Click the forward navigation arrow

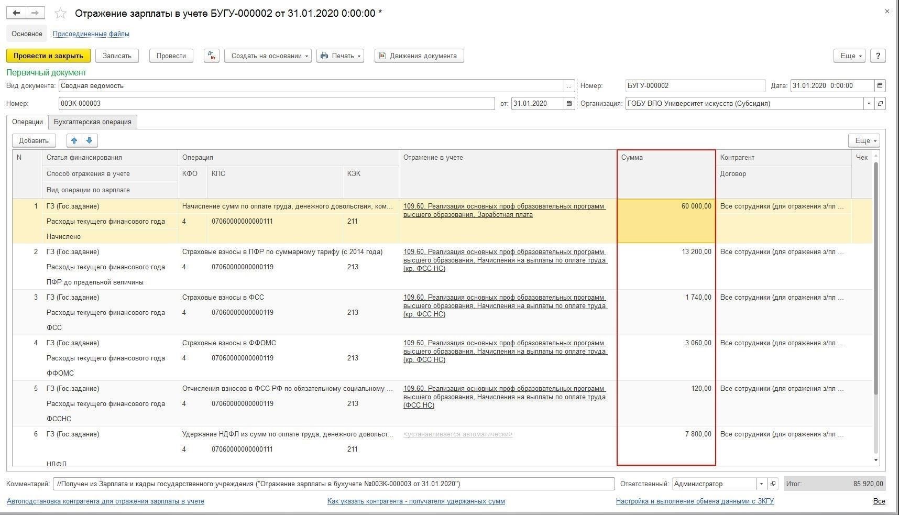(x=35, y=13)
